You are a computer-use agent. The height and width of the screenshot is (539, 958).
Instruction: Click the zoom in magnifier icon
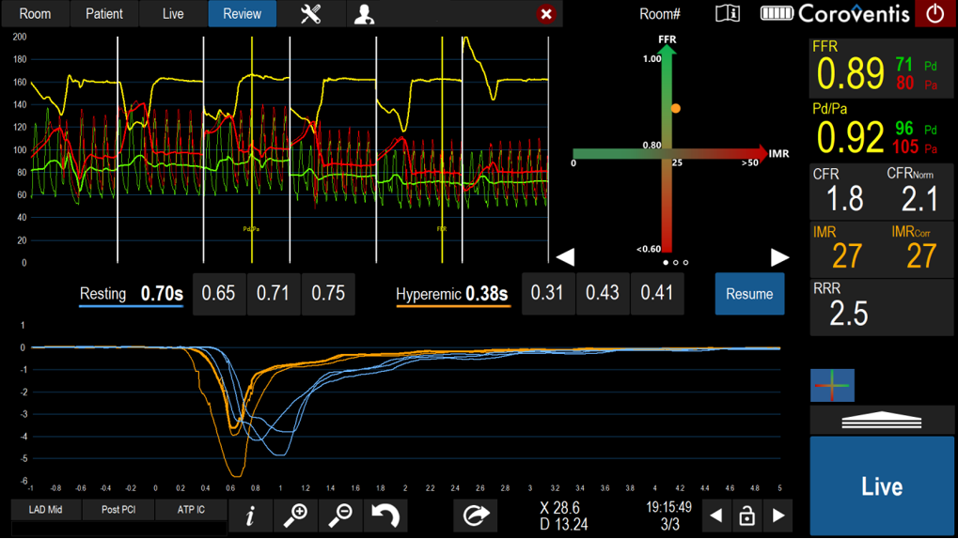click(x=295, y=516)
